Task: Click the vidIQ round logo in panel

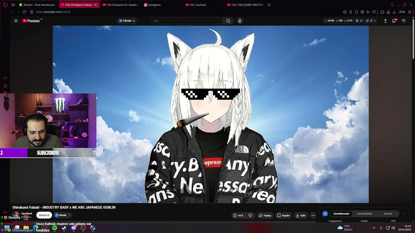Action: (325, 214)
